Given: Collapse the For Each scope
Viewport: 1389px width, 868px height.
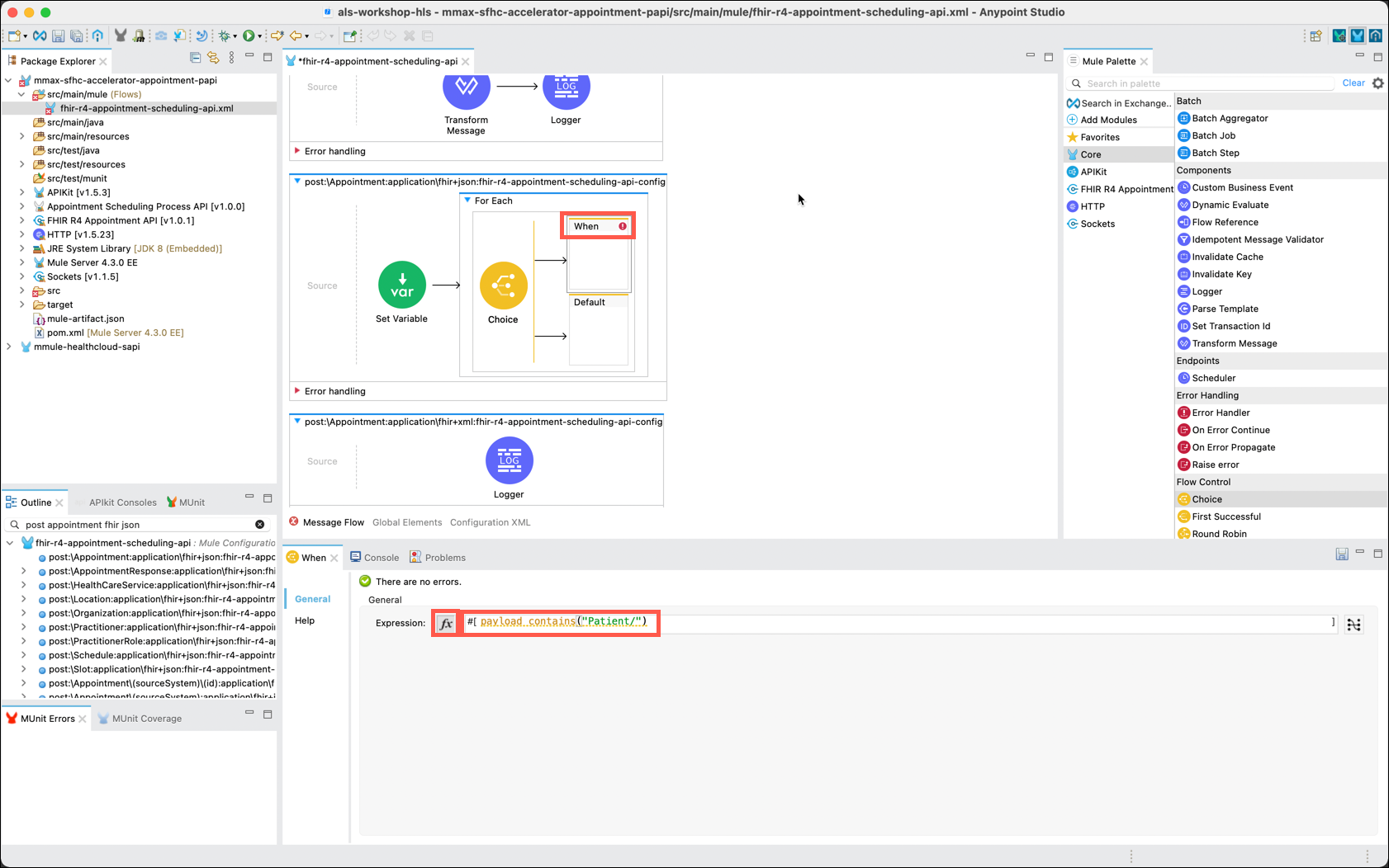Looking at the screenshot, I should click(467, 200).
